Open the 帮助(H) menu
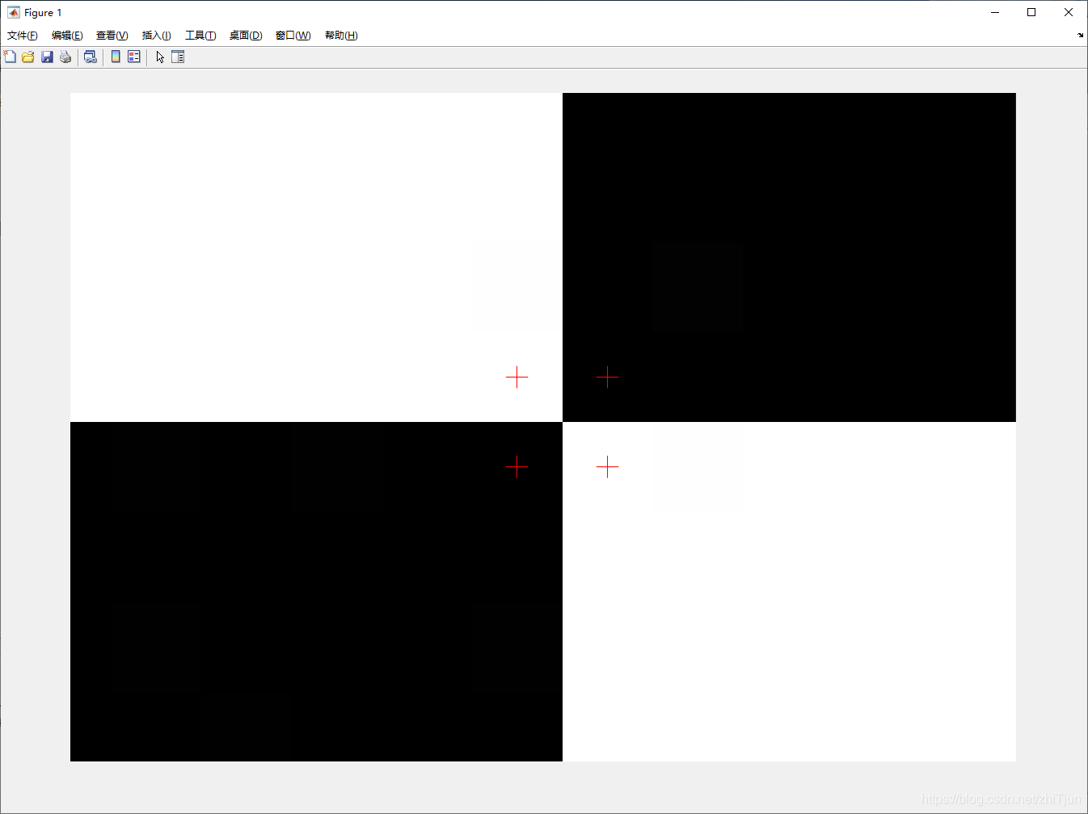The height and width of the screenshot is (814, 1088). 341,36
